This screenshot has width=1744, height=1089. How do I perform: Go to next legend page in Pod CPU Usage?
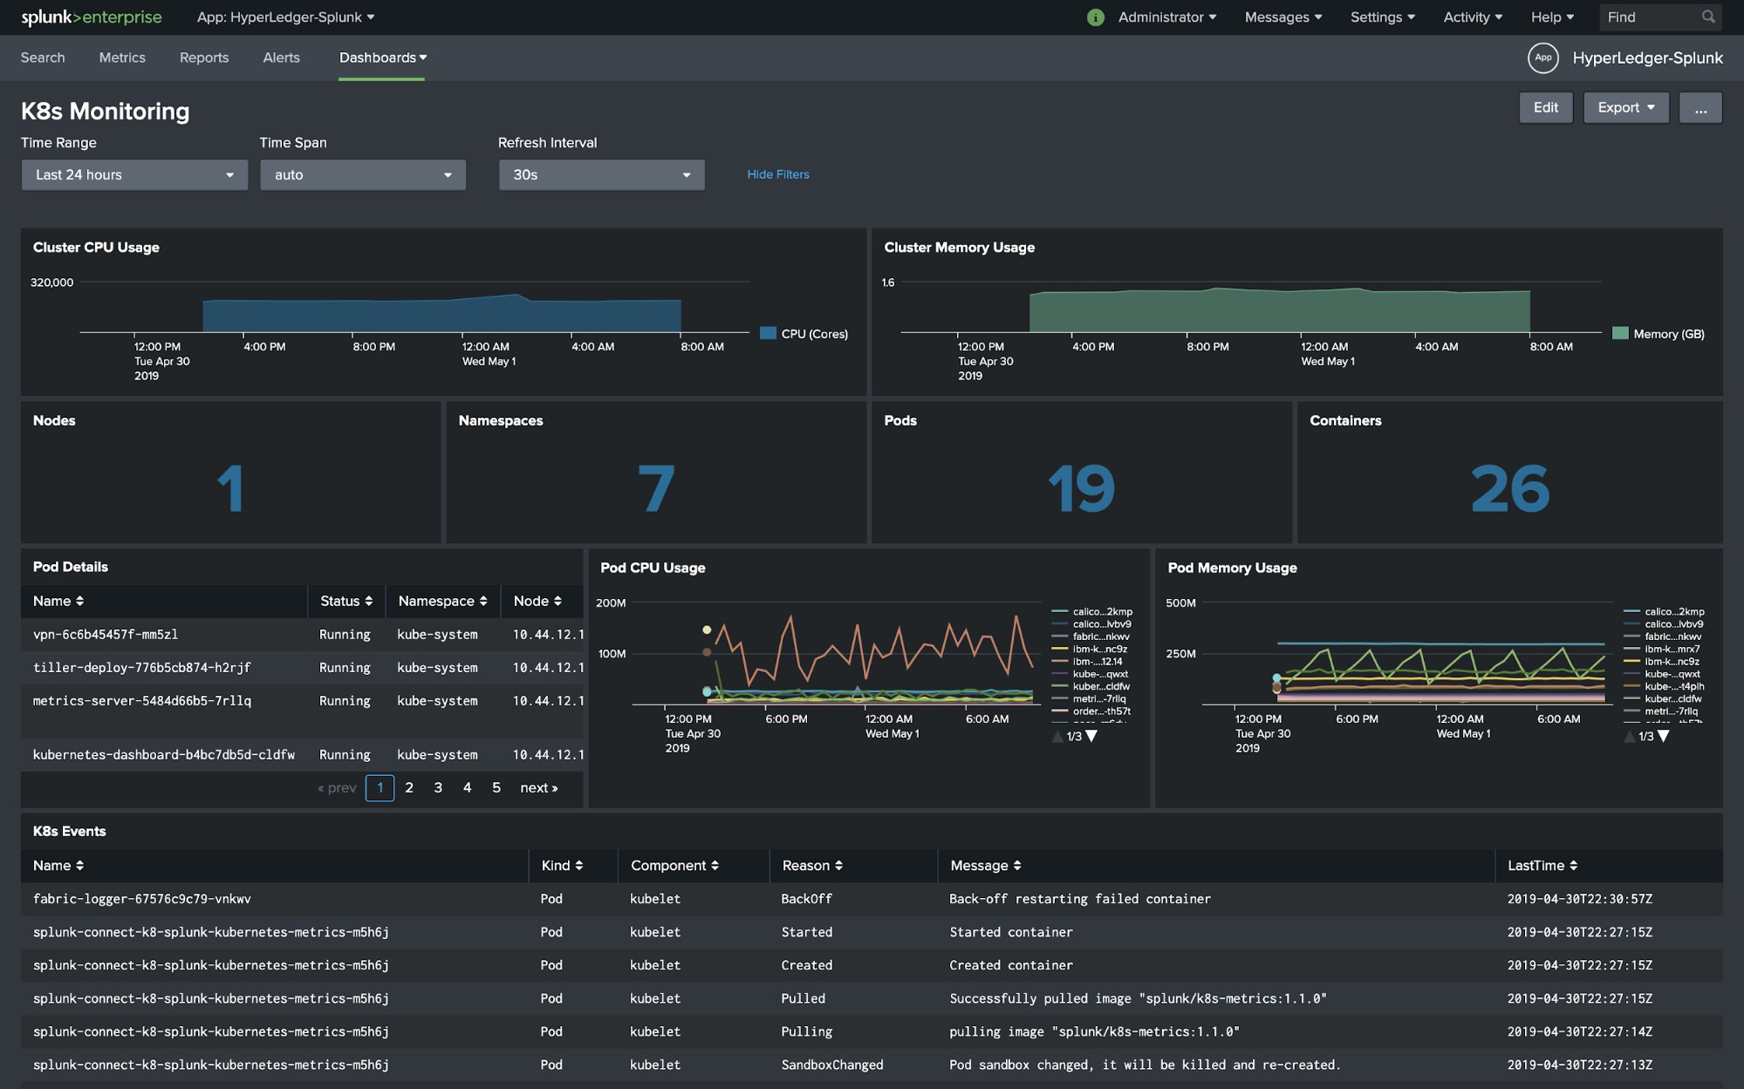point(1091,736)
